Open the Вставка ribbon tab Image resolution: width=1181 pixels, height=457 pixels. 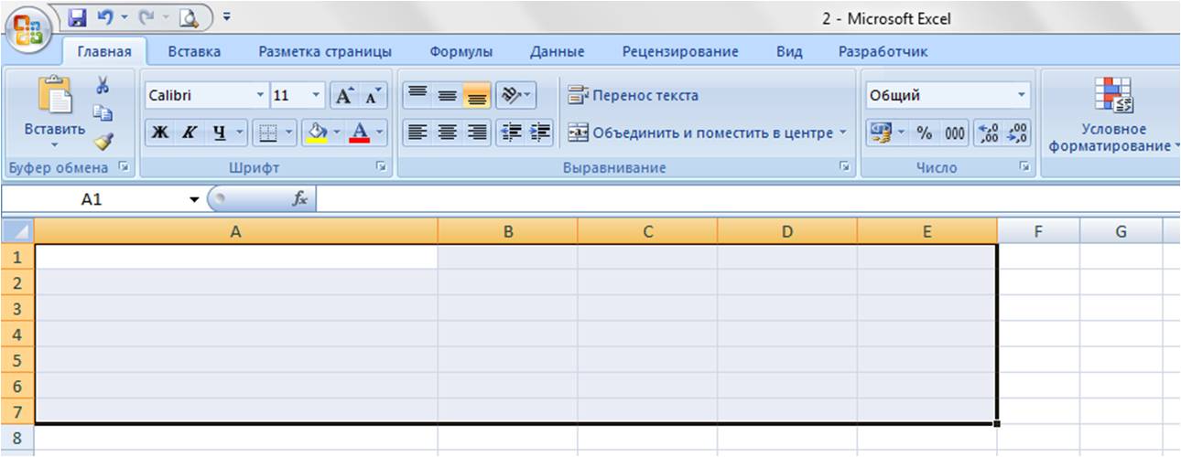(194, 52)
